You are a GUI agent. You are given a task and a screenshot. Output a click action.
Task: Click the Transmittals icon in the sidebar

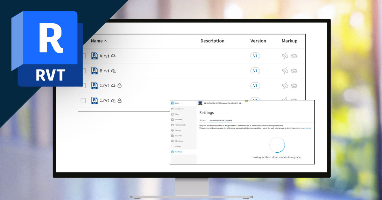[172, 125]
